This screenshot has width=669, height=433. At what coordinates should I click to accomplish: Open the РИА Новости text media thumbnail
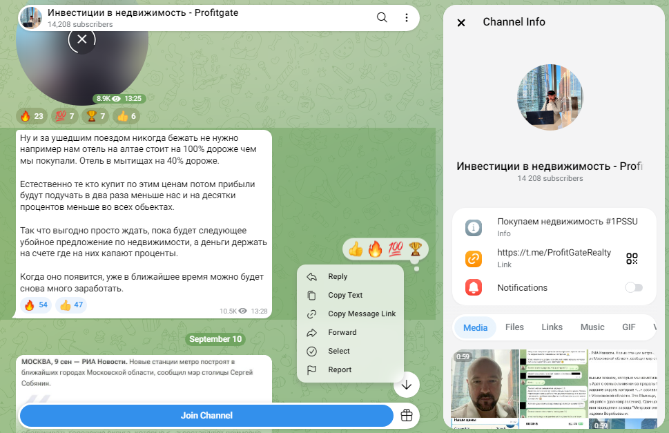623,383
